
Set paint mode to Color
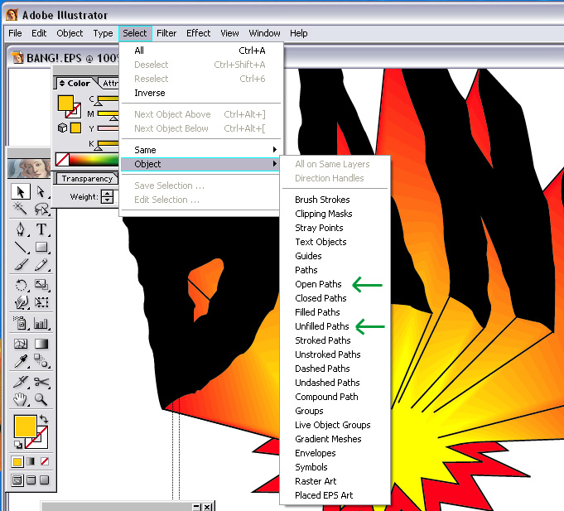17,462
